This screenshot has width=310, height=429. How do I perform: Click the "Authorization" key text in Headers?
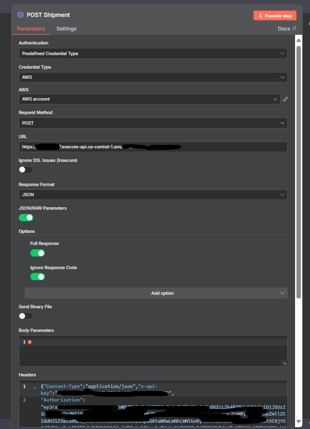tap(62, 400)
